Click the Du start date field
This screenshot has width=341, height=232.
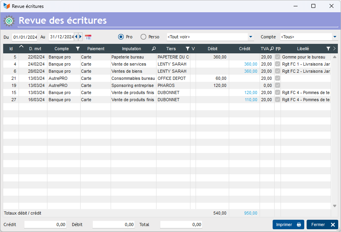(24, 37)
